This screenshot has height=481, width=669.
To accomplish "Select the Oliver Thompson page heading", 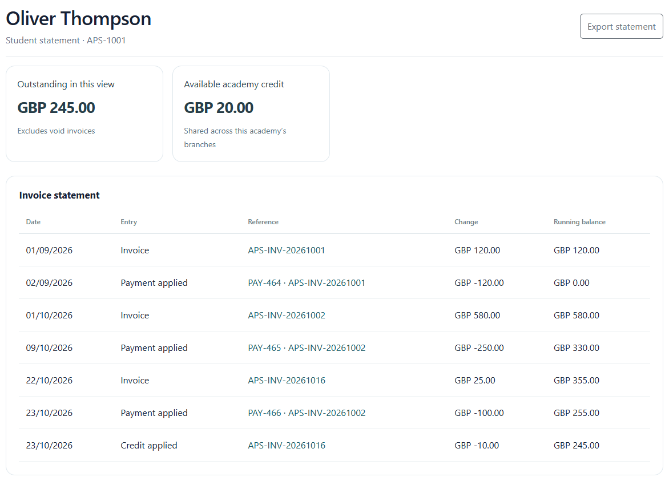I will tap(79, 19).
